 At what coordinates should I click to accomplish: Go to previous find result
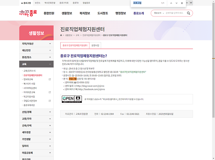coord(171,3)
